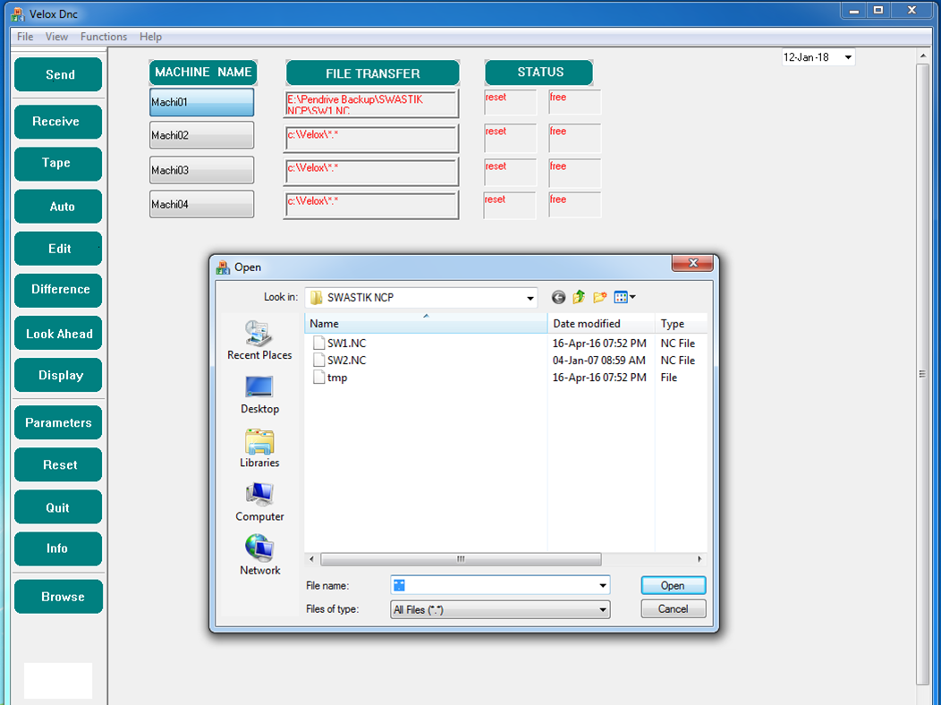The height and width of the screenshot is (705, 941).
Task: Click the Back arrow icon in Open dialog
Action: tap(558, 297)
